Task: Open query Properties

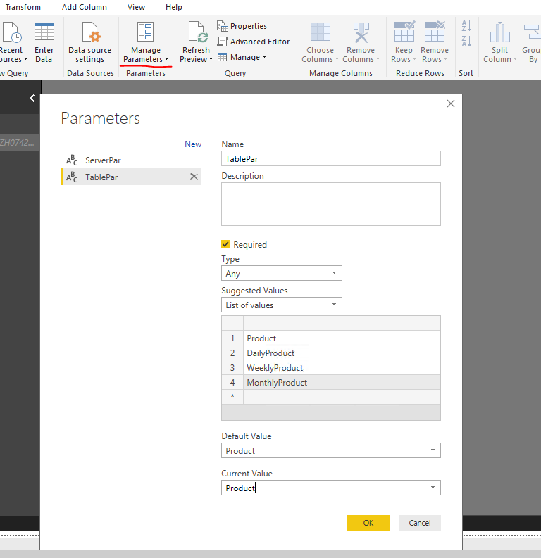Action: 242,26
